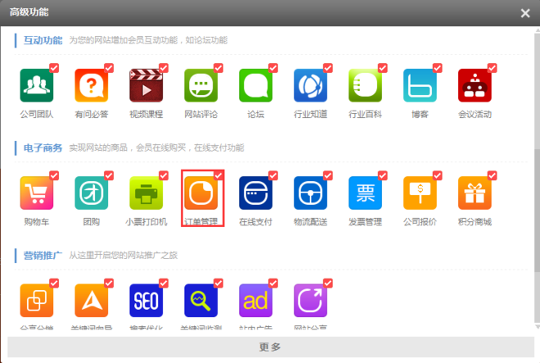Toggle the checkmark on 在线支付
Viewport: 540px width, 363px height.
273,175
